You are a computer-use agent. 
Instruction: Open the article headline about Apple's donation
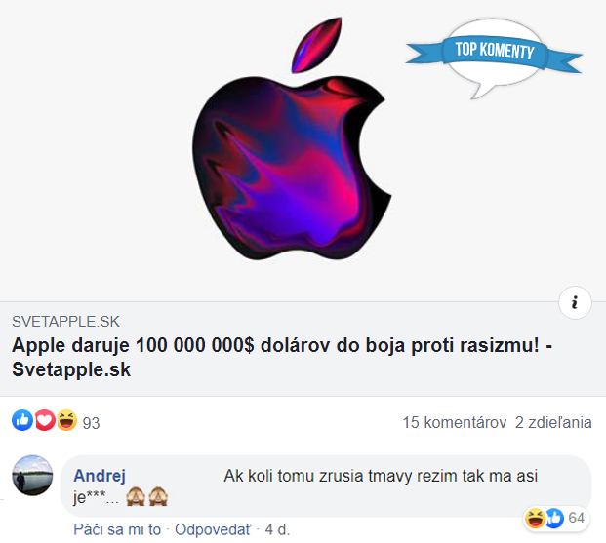[x=282, y=357]
